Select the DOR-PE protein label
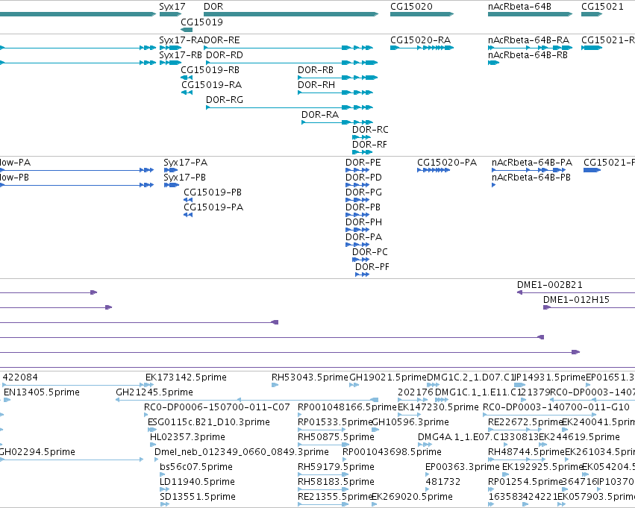635x508 pixels. click(x=363, y=163)
